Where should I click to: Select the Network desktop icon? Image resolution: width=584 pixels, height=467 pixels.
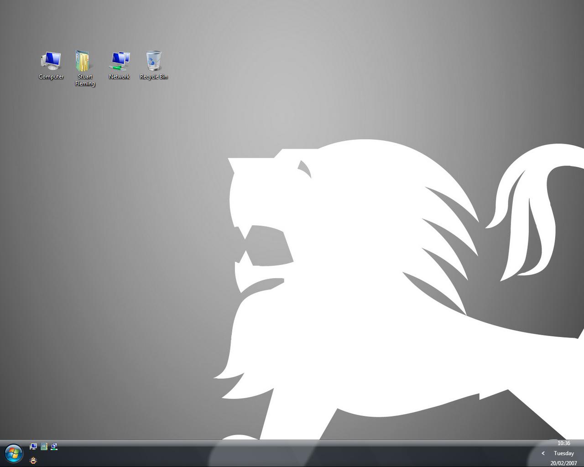pyautogui.click(x=120, y=66)
